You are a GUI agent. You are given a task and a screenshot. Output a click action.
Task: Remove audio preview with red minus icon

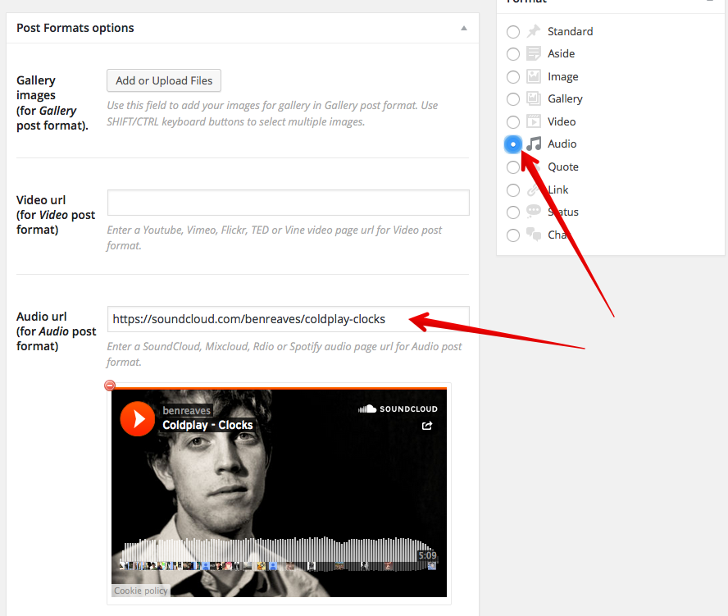point(110,386)
